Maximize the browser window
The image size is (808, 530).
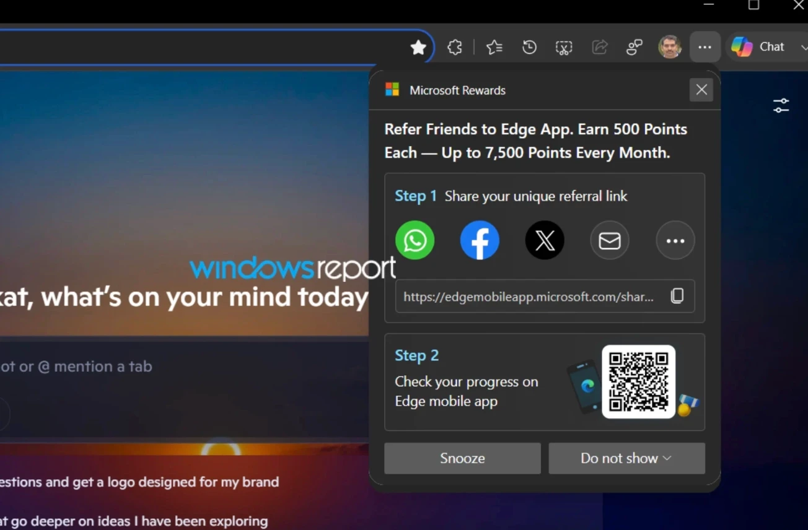[x=753, y=5]
